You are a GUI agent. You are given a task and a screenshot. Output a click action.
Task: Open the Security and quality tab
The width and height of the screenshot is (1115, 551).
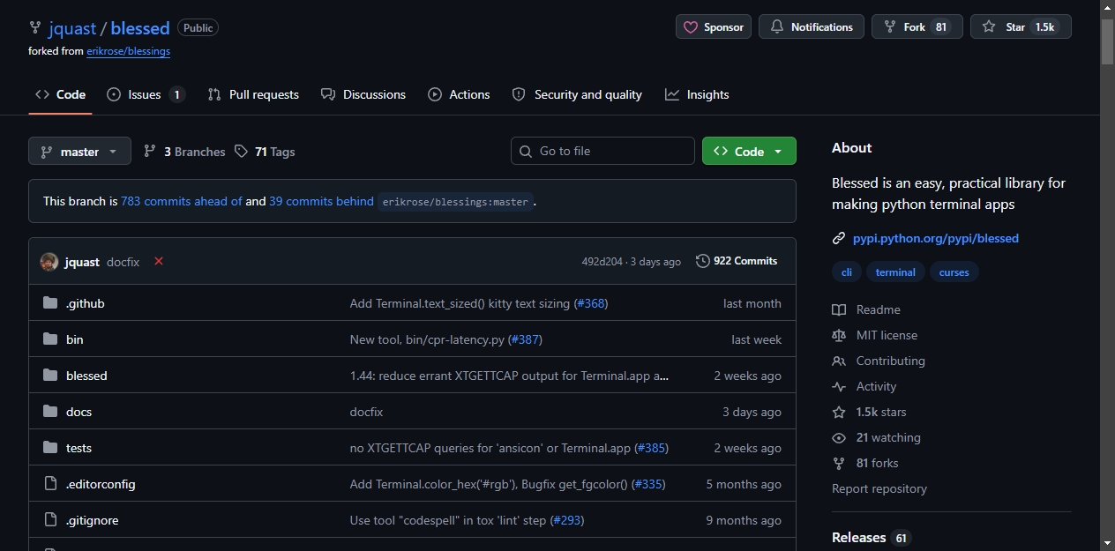(x=577, y=94)
